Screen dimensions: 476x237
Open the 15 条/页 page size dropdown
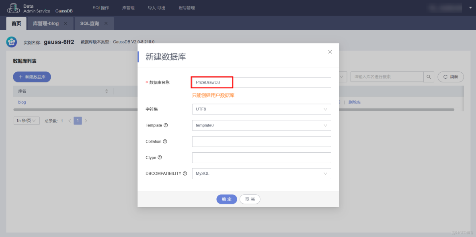pos(26,121)
